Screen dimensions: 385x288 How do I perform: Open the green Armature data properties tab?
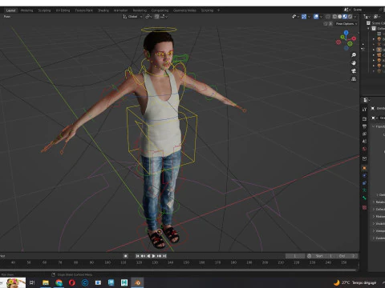pos(364,190)
